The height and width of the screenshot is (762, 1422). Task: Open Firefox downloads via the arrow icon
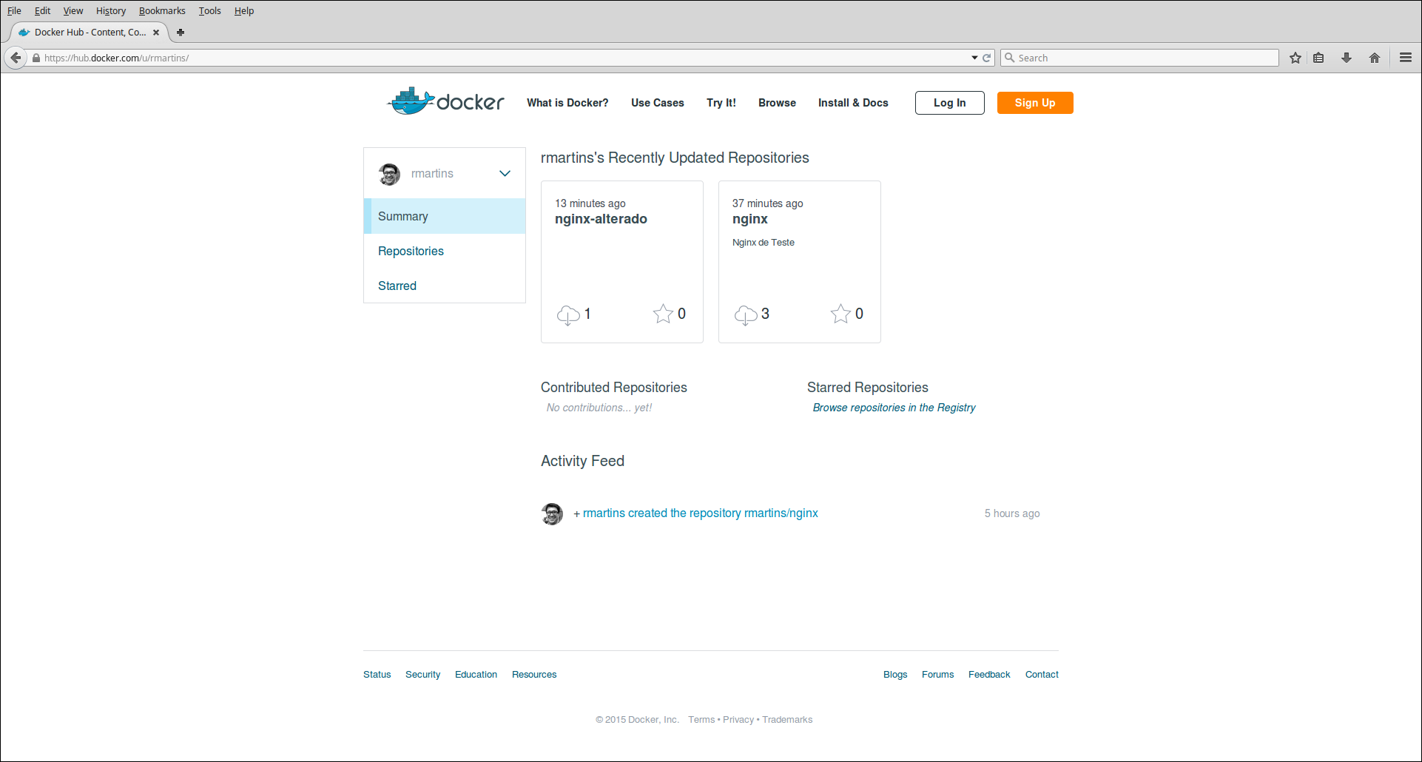coord(1346,57)
